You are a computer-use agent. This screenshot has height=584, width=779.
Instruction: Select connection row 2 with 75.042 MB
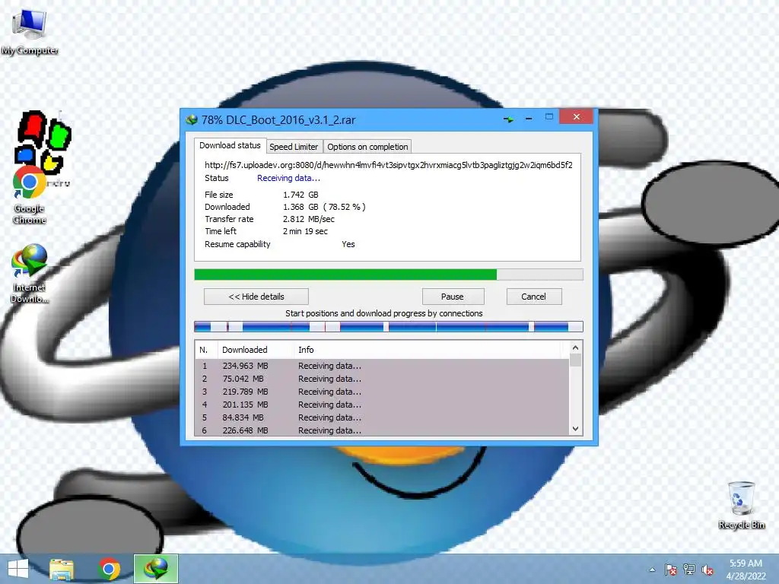[383, 379]
